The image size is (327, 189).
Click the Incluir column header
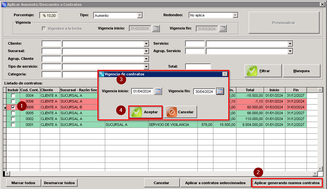[x=13, y=90]
